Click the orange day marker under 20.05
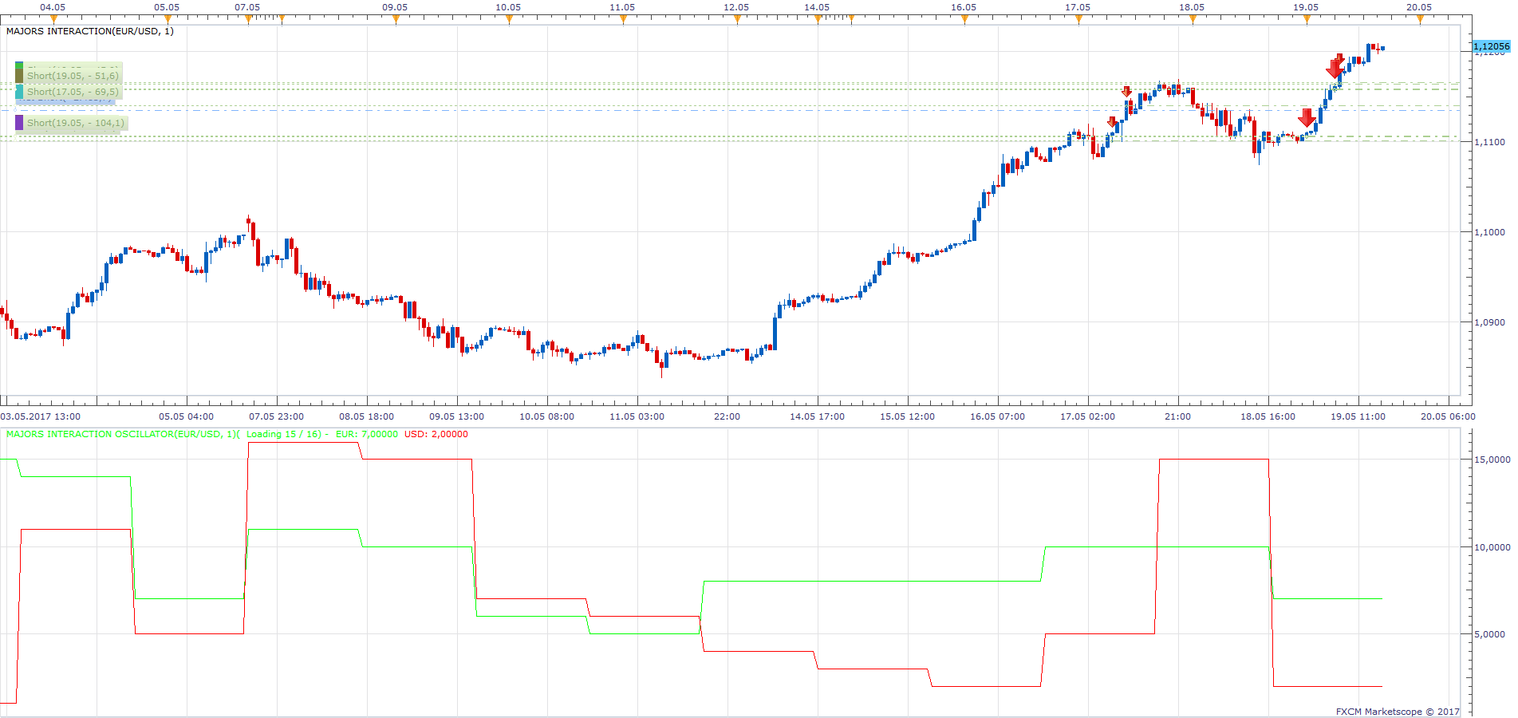 click(1420, 19)
